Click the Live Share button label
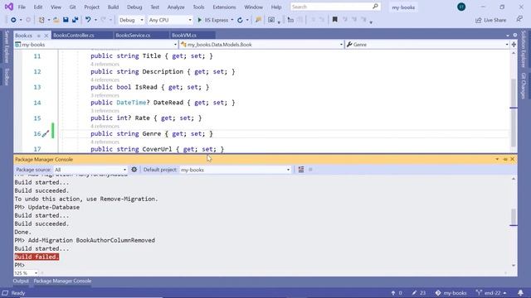The width and height of the screenshot is (531, 298). 494,20
